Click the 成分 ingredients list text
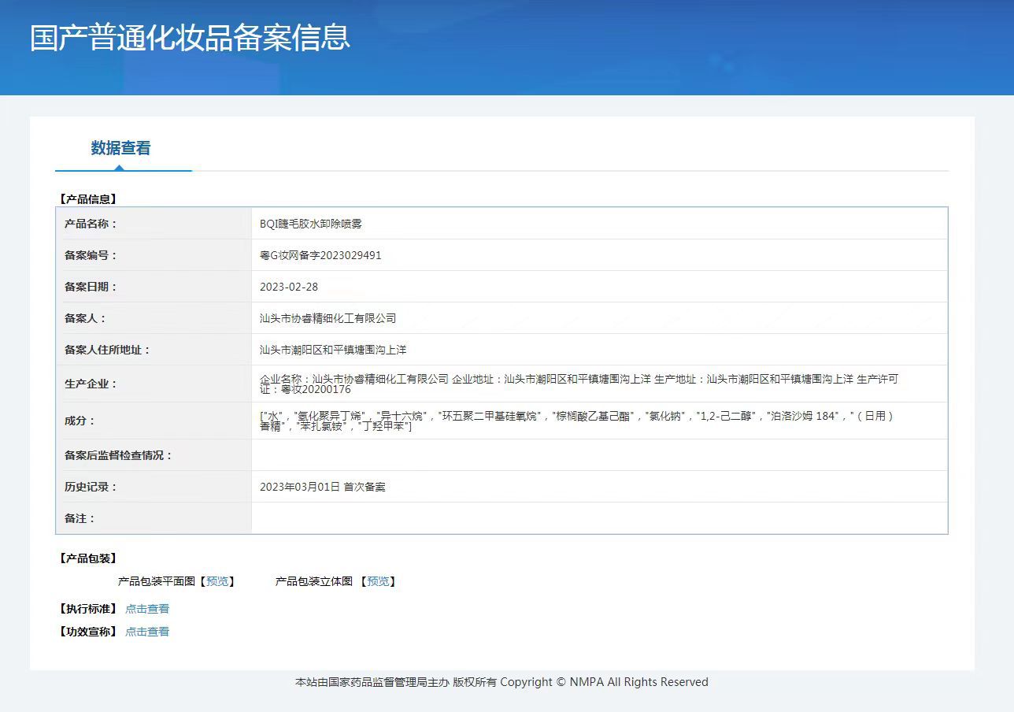1014x712 pixels. pyautogui.click(x=576, y=421)
